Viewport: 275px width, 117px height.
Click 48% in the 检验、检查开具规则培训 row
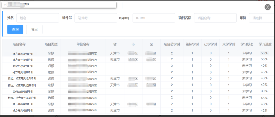point(264,78)
